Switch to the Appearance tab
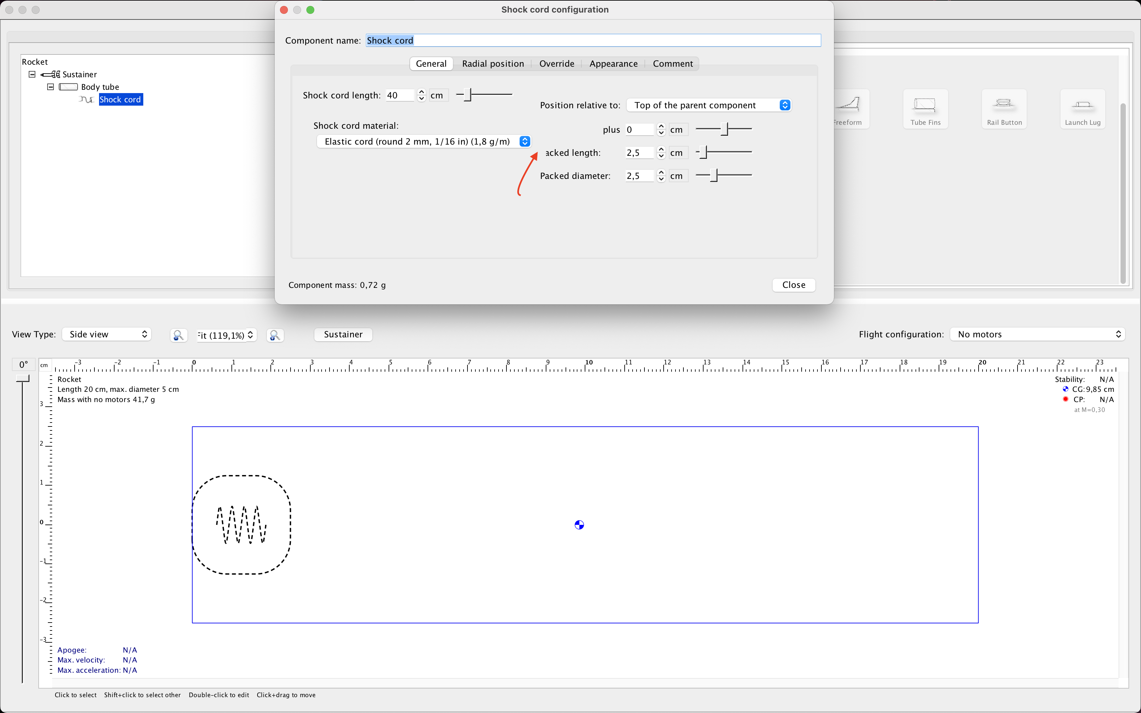The height and width of the screenshot is (713, 1141). (613, 64)
